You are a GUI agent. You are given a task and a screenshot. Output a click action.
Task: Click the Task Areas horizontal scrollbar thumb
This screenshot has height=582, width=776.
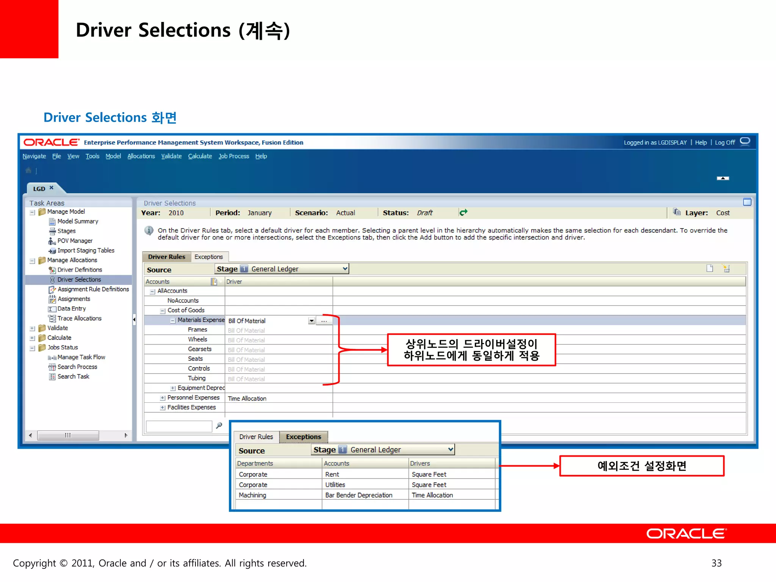click(68, 435)
